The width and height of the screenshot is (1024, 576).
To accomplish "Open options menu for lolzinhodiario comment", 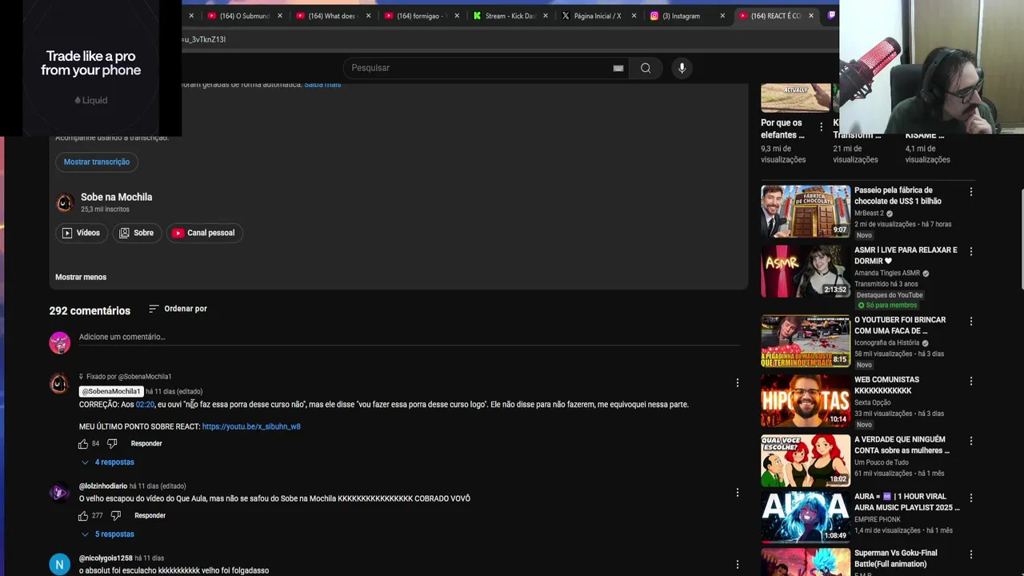I will click(738, 493).
